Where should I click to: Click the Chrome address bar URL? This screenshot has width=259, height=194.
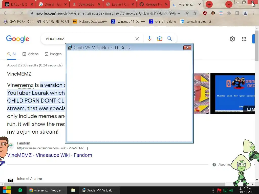[x=108, y=13]
